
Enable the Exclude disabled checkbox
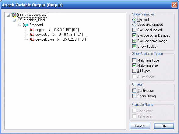[x=134, y=30]
